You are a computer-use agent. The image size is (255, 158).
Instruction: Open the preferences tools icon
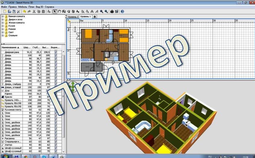tap(18, 11)
